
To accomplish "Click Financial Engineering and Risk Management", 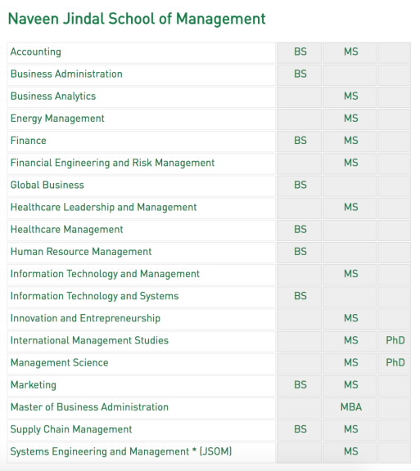I will click(x=112, y=163).
